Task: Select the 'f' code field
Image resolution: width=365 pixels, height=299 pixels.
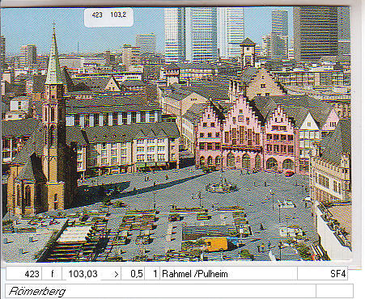Action: tap(52, 274)
